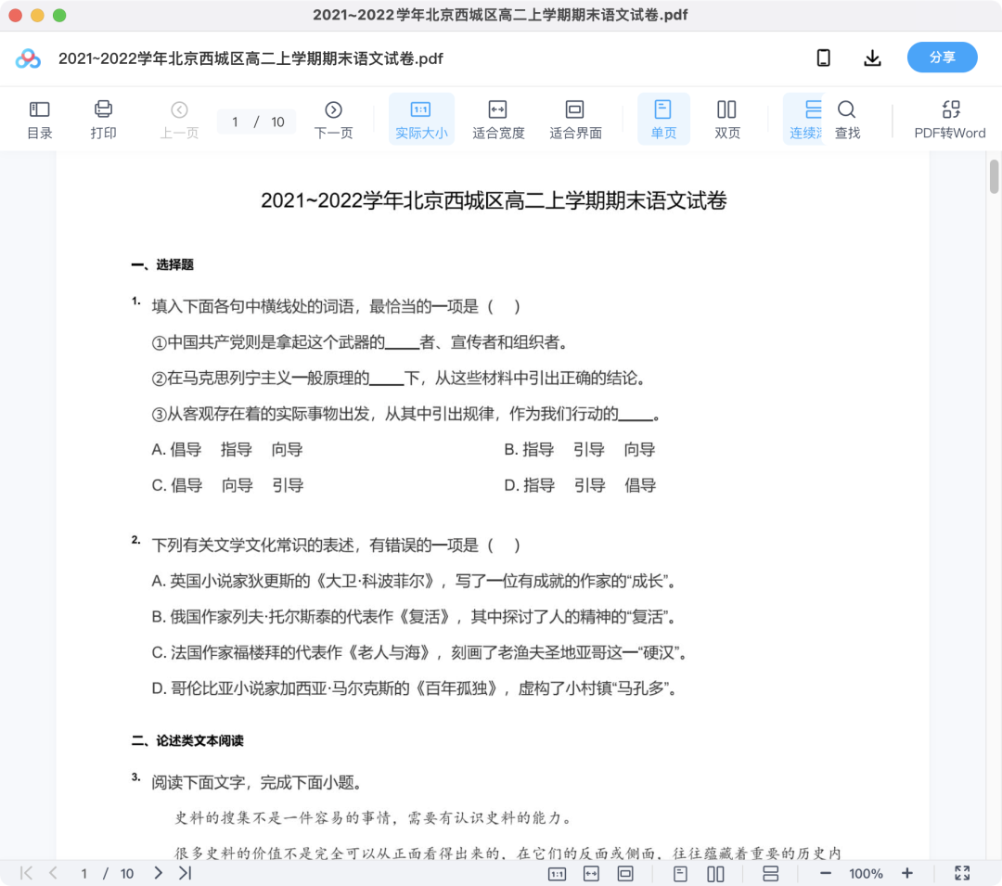1002x886 pixels.
Task: Fit page using bottom bar icon
Action: tap(625, 874)
